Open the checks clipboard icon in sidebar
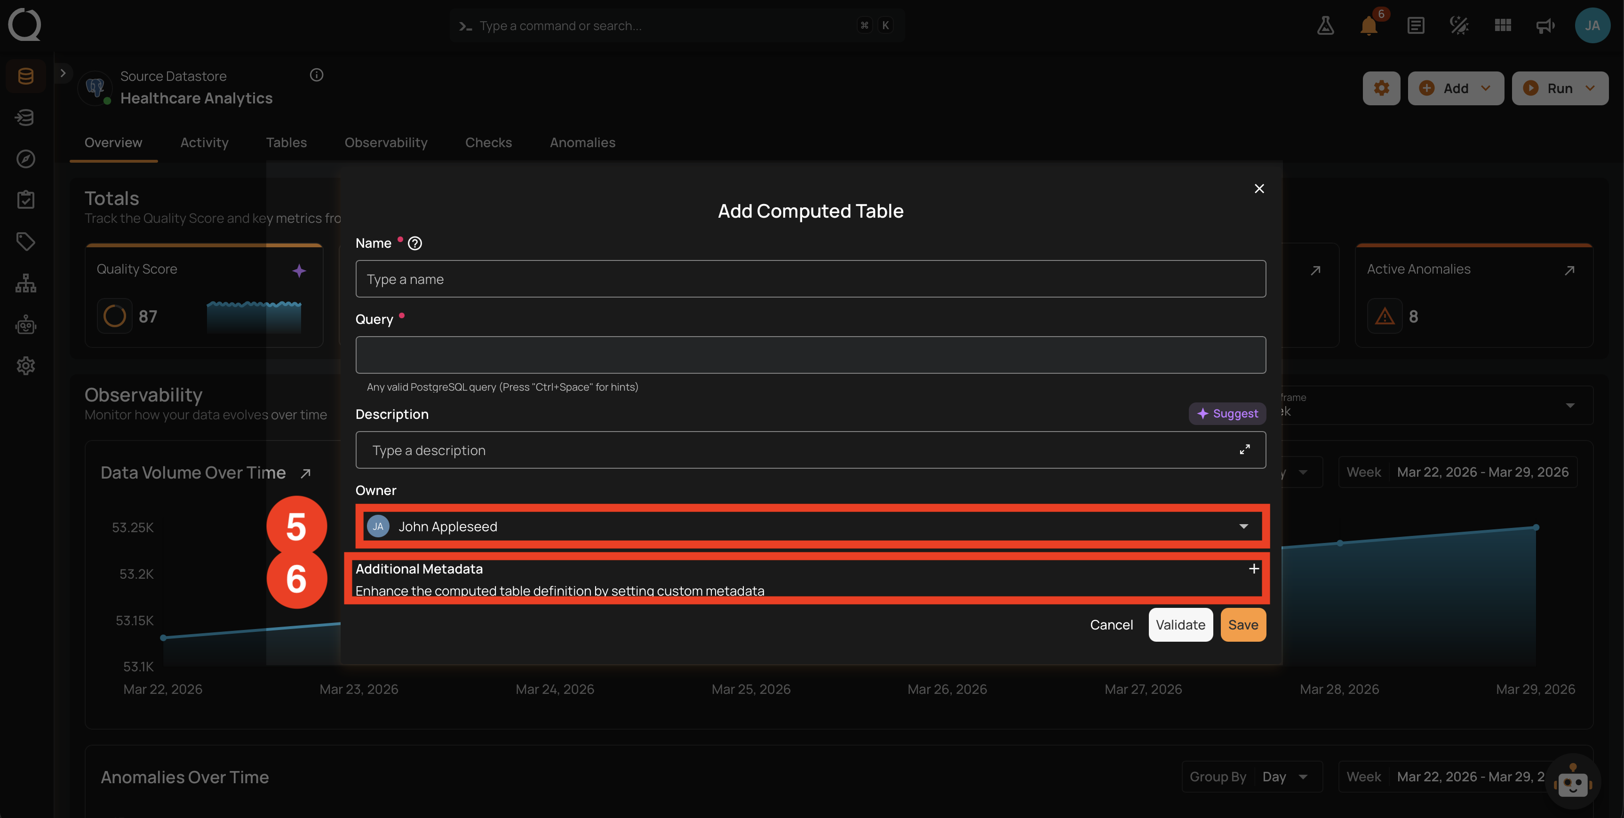 25,200
